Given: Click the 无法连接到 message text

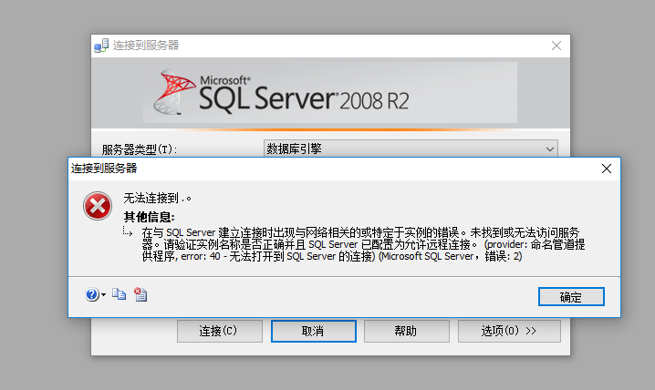Looking at the screenshot, I should pos(158,198).
